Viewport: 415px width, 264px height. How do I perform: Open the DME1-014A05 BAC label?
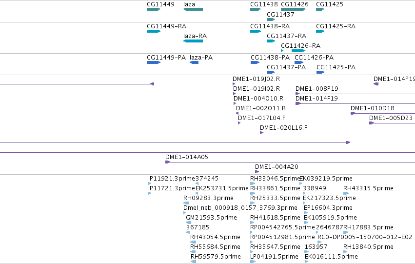187,157
